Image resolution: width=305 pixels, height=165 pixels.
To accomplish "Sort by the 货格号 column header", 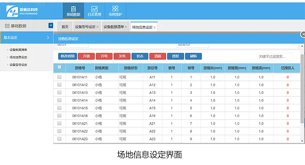I will (x=80, y=68).
